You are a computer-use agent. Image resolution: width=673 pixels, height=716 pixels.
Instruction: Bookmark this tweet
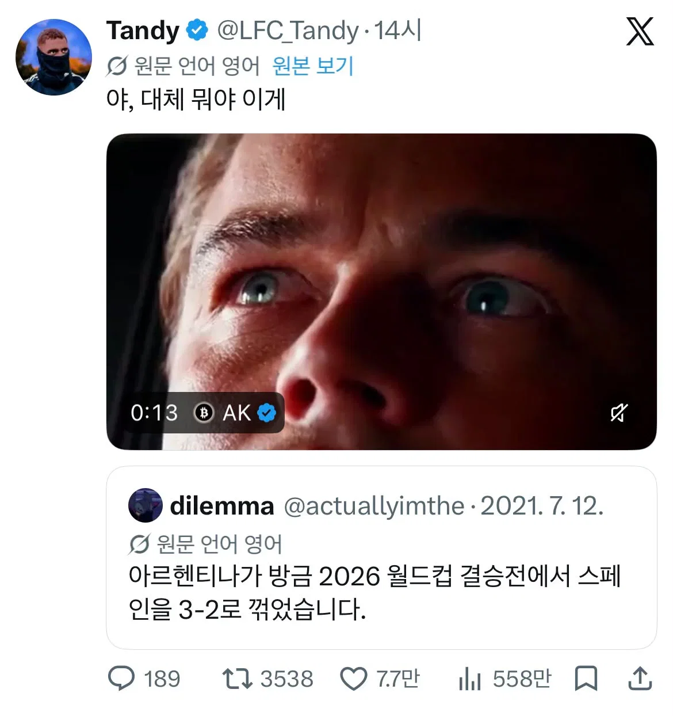pos(586,679)
